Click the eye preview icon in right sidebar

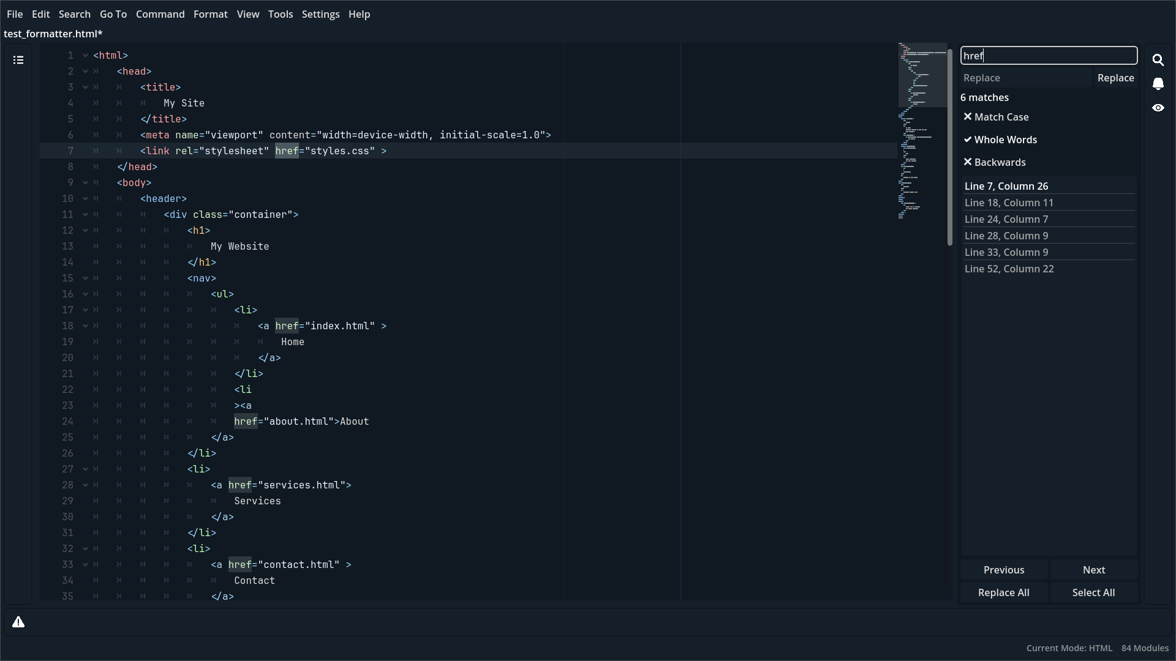pyautogui.click(x=1158, y=108)
